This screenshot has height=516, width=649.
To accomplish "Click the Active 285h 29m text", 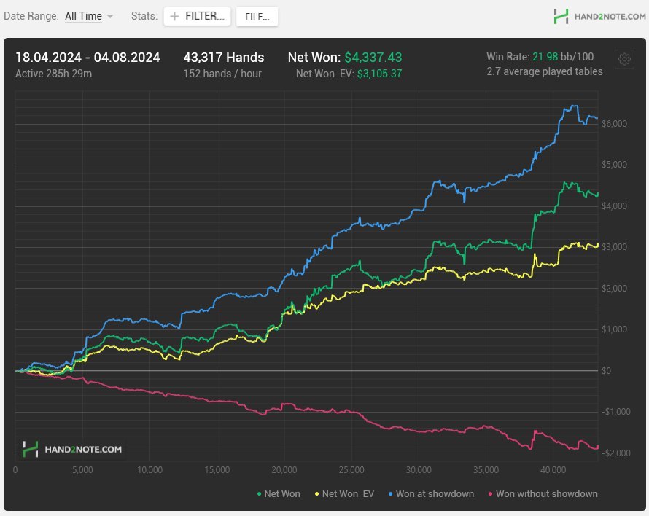I will coord(54,74).
